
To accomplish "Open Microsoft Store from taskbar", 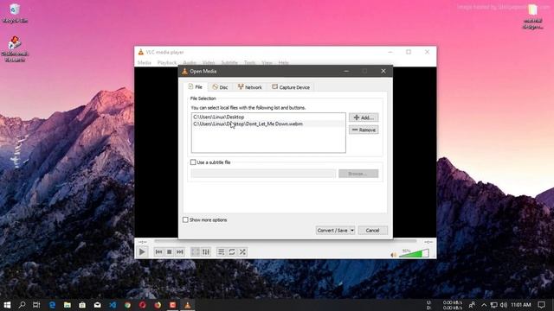I will [x=82, y=305].
